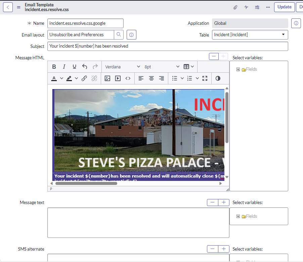Align text center
303x262 pixels.
pos(151,78)
